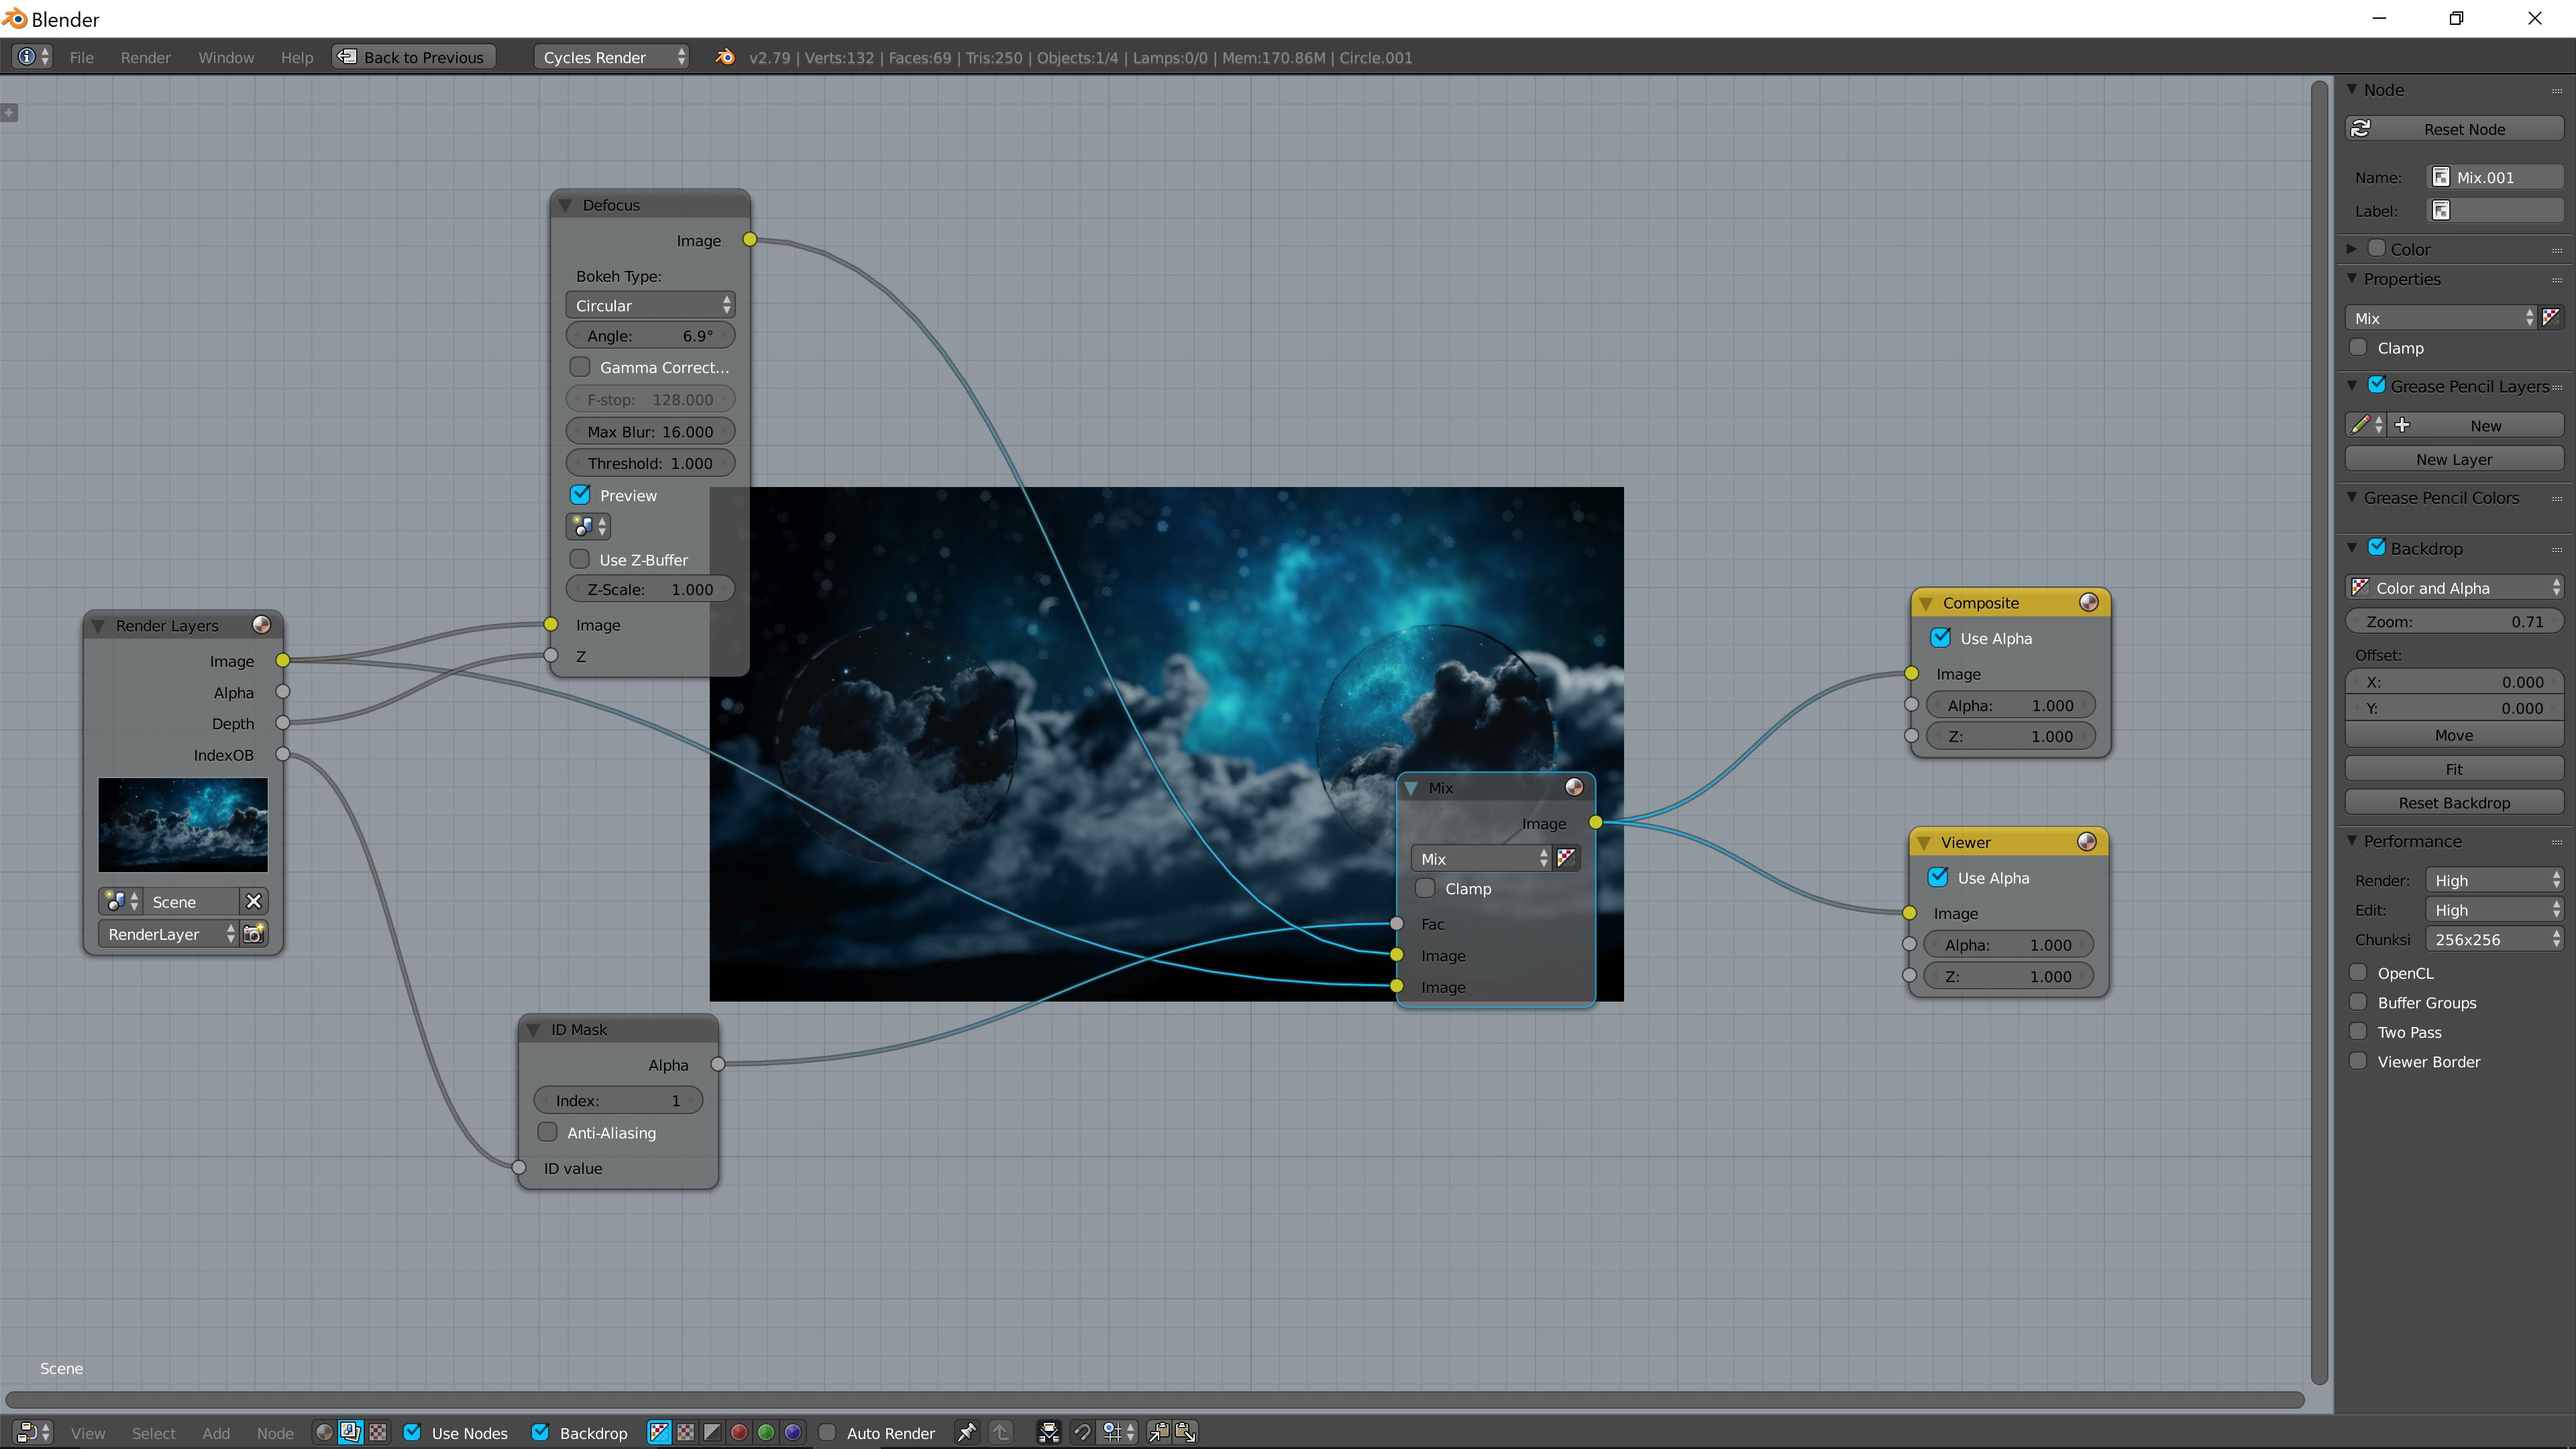Toggle Use Alpha in Composite node

click(1941, 638)
